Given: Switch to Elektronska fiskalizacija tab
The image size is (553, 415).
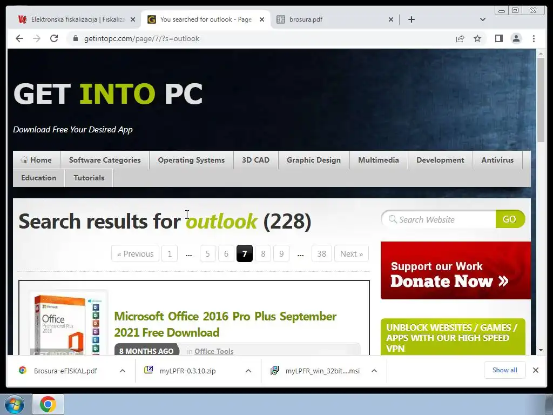Looking at the screenshot, I should pos(76,19).
